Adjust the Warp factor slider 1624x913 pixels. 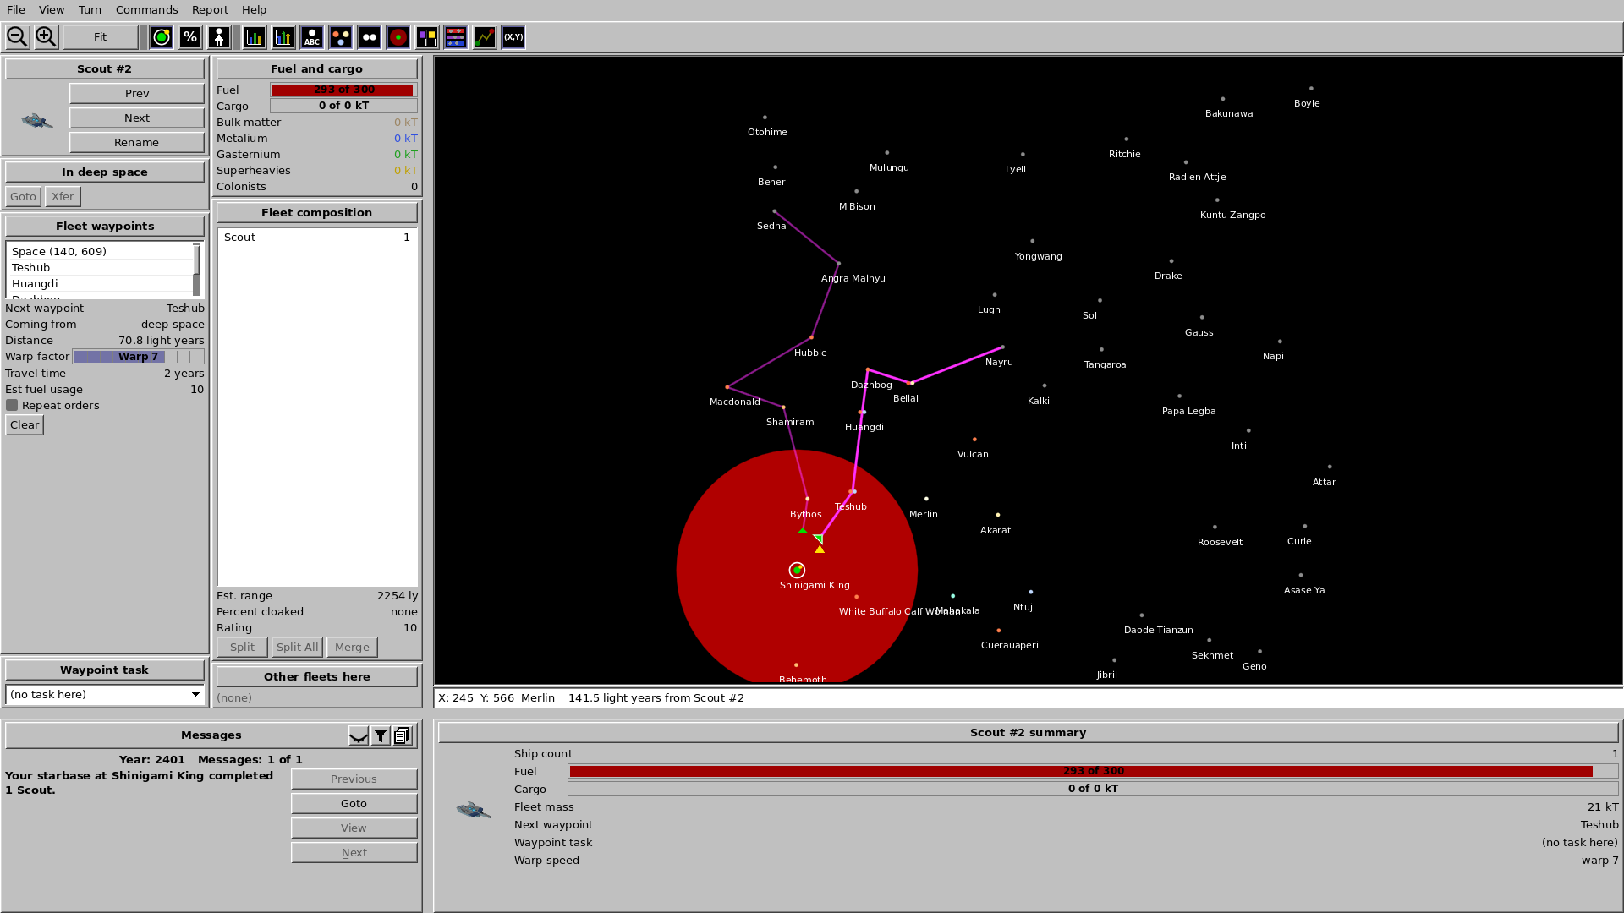(139, 357)
